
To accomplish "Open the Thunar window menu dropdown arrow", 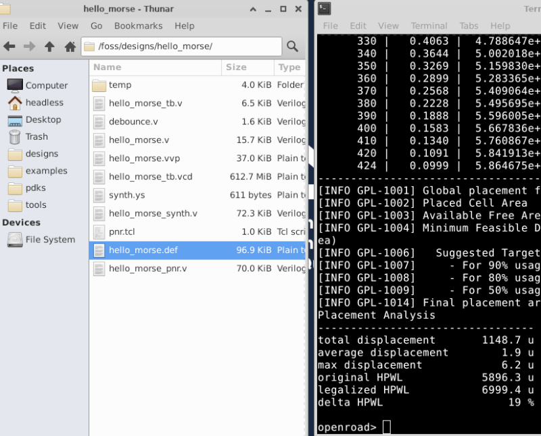I will tap(253, 9).
